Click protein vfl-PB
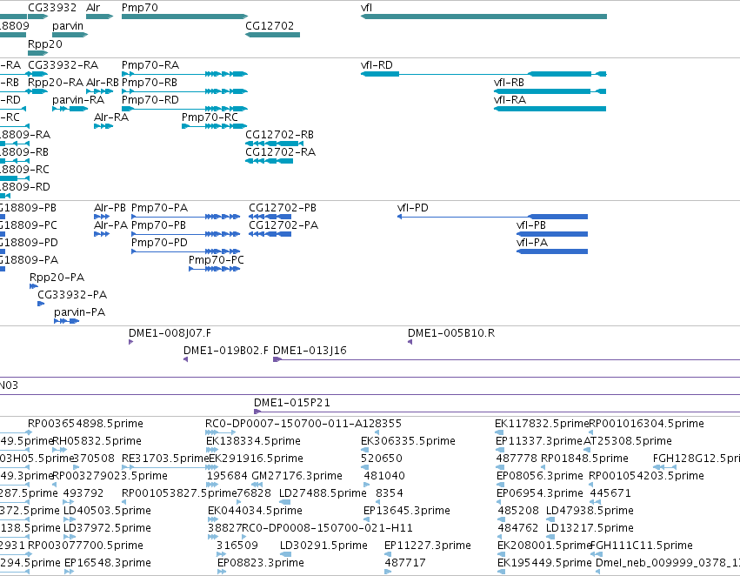The width and height of the screenshot is (740, 576). point(552,234)
